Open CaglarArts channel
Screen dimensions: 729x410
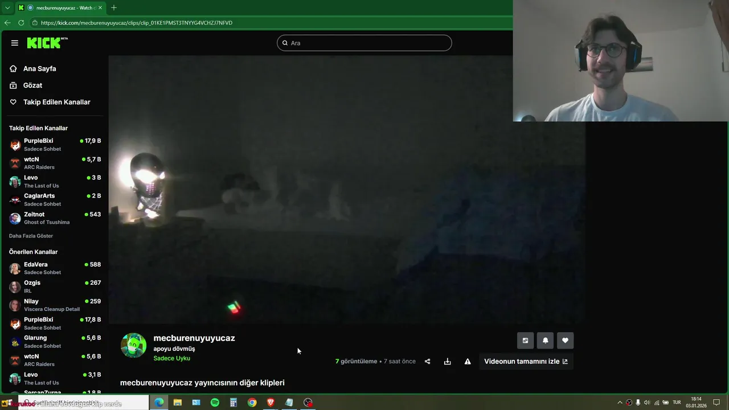[x=55, y=200]
